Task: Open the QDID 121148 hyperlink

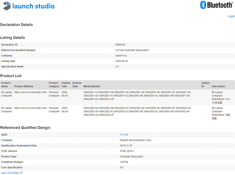Action: pos(124,135)
